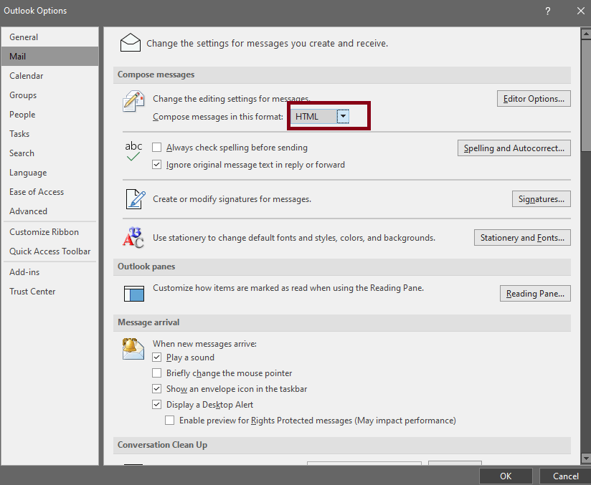Click the "Compose messages" section heading

[156, 75]
